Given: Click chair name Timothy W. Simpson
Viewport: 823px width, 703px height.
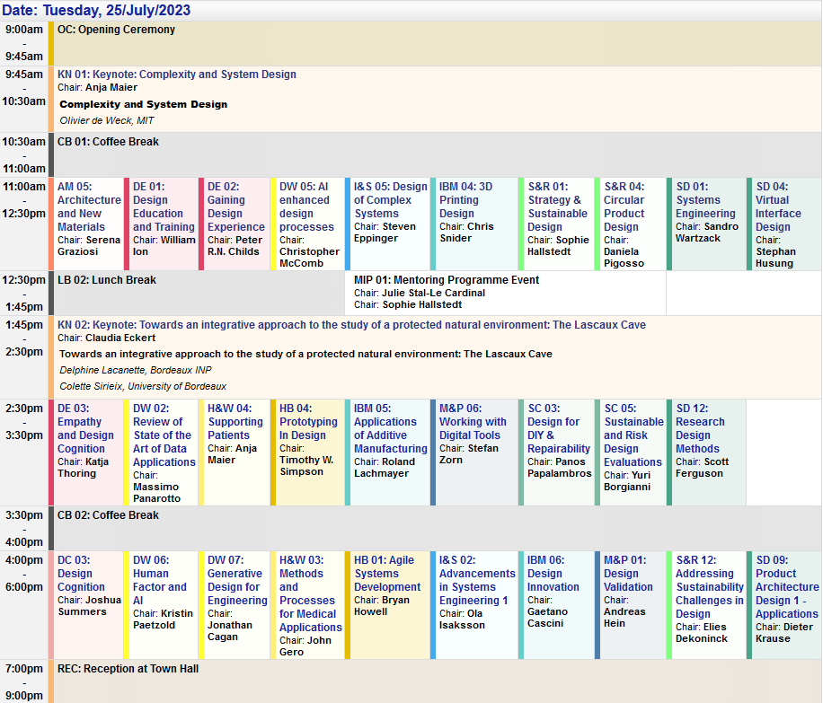Looking at the screenshot, I should pos(306,466).
